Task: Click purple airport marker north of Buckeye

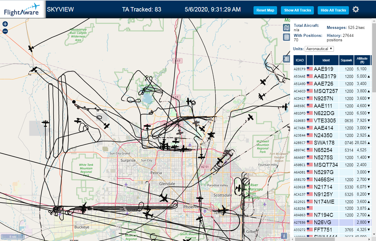Action: [x=60, y=214]
